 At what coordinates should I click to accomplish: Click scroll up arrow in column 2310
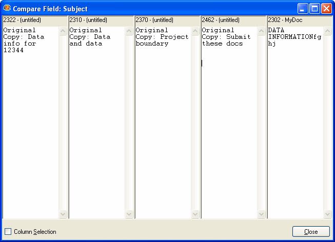(x=129, y=31)
